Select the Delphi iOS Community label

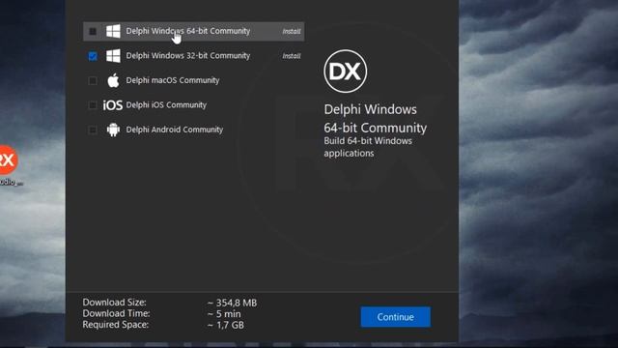point(166,104)
